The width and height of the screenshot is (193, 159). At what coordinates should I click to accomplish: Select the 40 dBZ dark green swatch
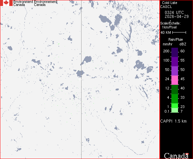[x=175, y=89]
